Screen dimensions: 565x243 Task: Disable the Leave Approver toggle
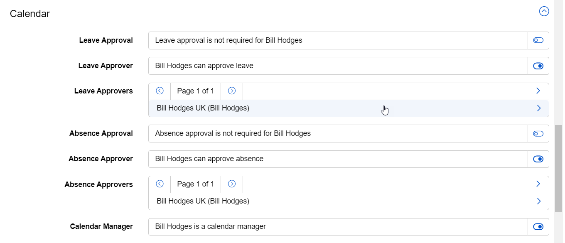point(538,66)
